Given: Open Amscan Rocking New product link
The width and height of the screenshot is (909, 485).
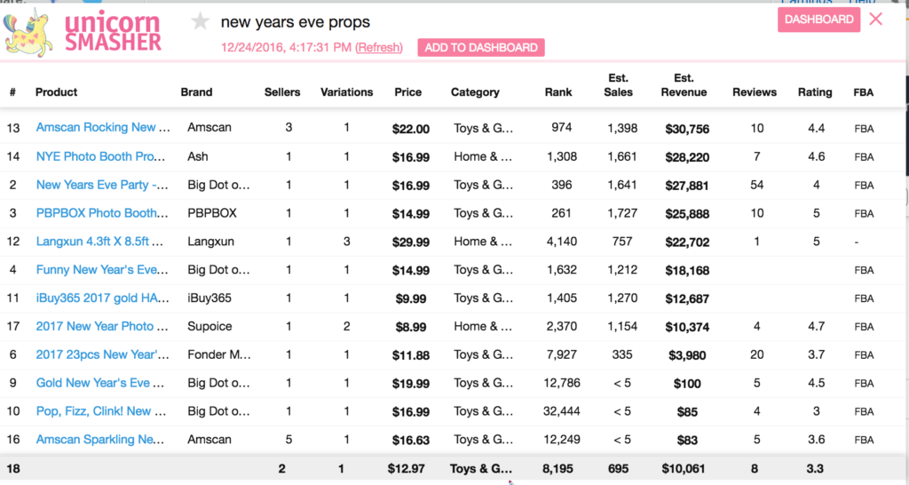Looking at the screenshot, I should tap(103, 128).
